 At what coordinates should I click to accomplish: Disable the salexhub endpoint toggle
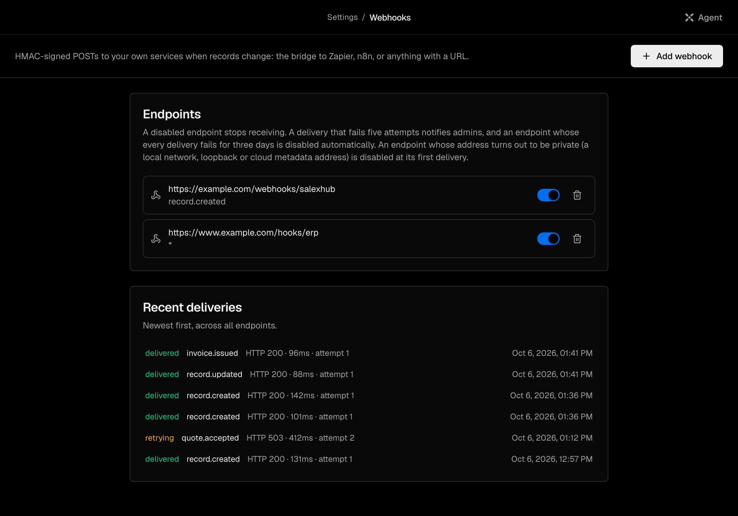(548, 195)
